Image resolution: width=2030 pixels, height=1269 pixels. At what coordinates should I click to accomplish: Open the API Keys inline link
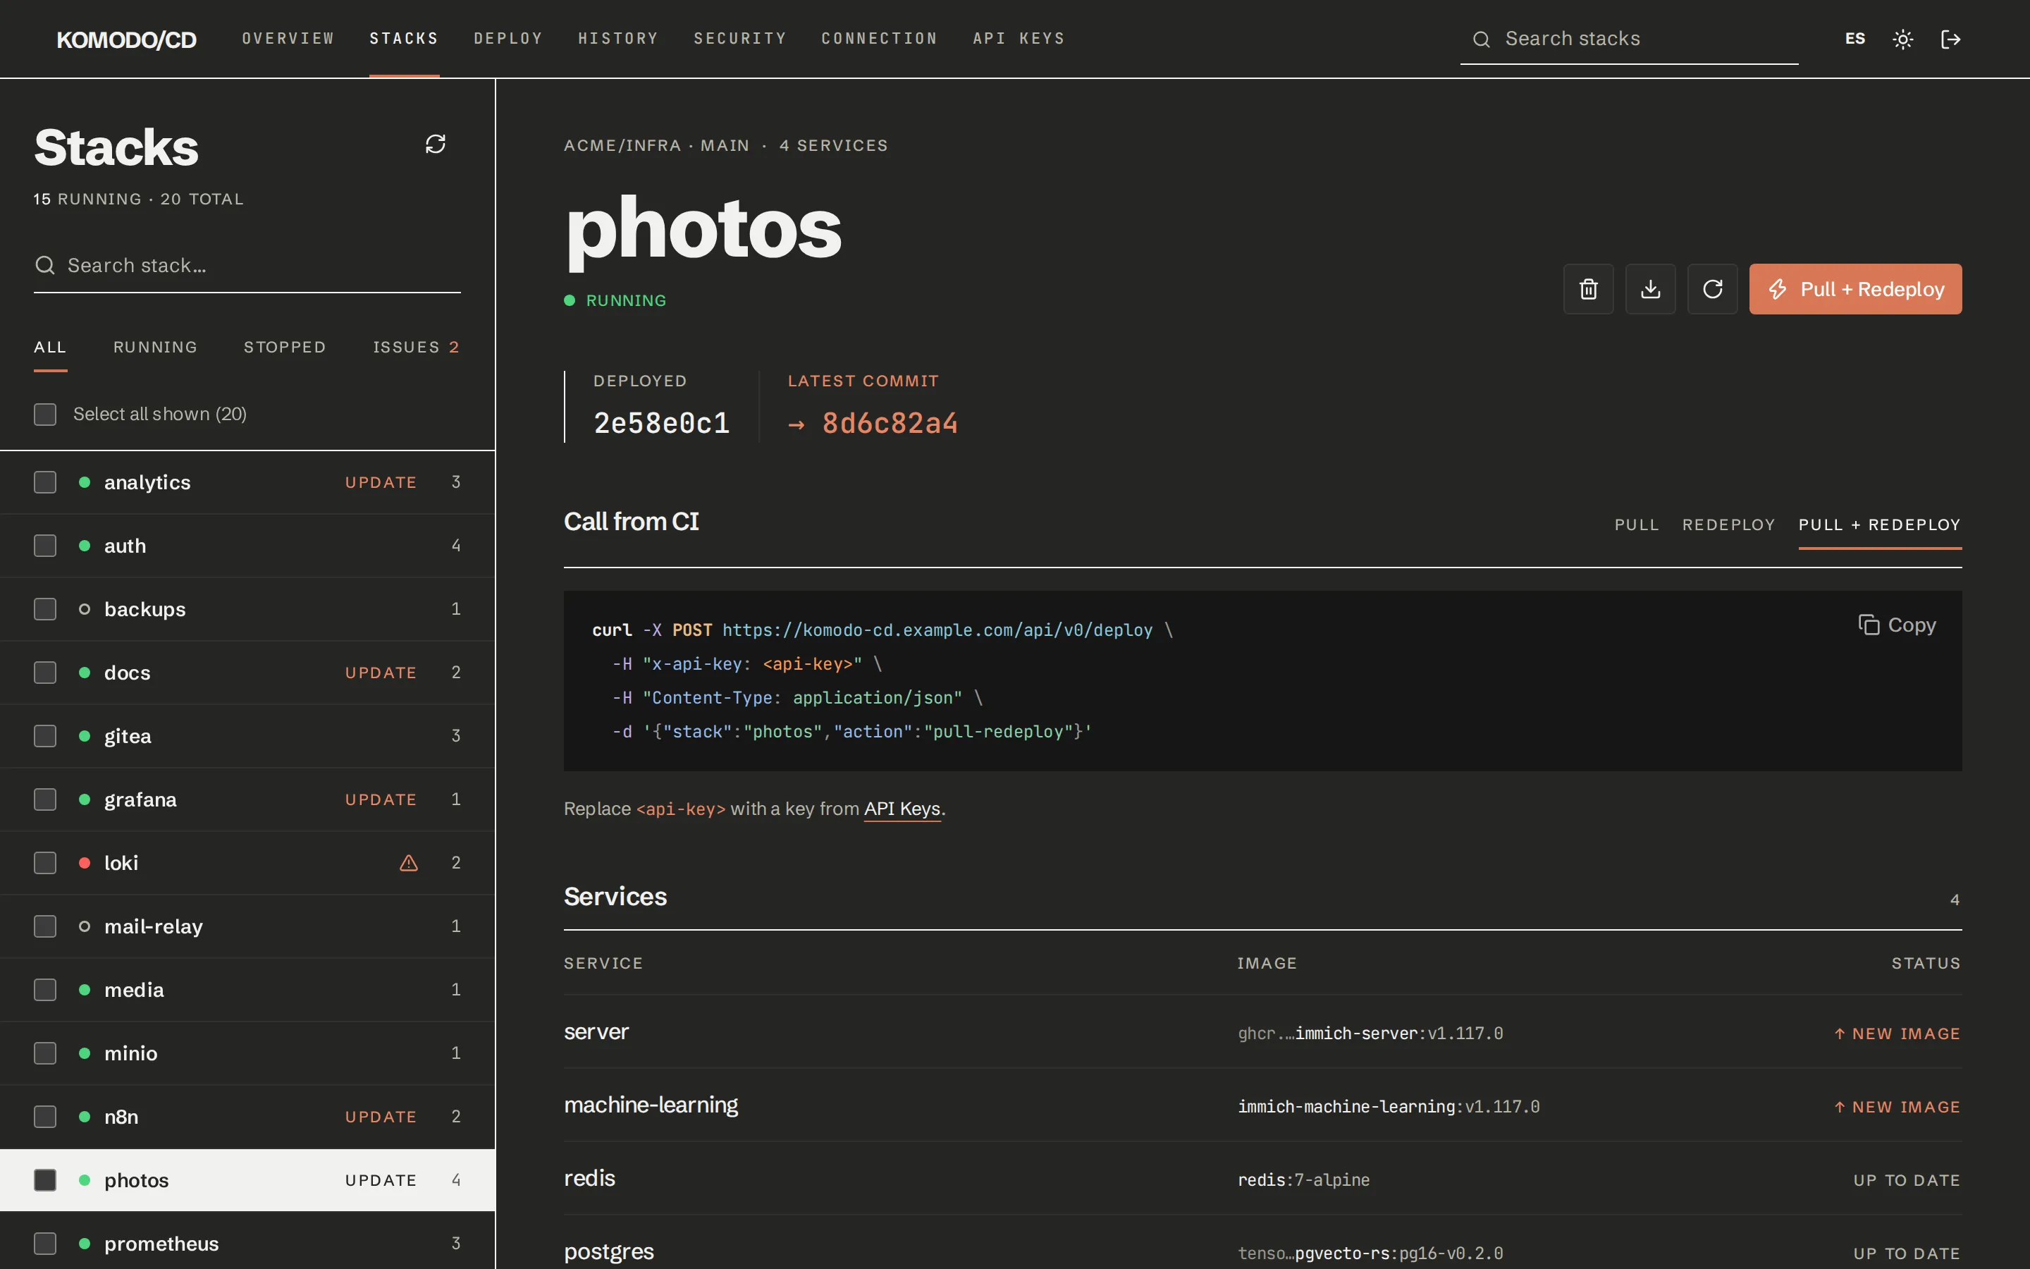[x=902, y=808]
